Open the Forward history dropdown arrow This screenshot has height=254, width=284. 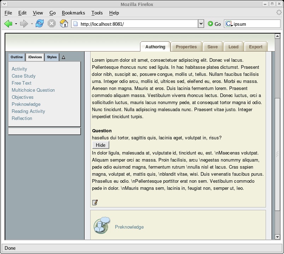click(32, 24)
